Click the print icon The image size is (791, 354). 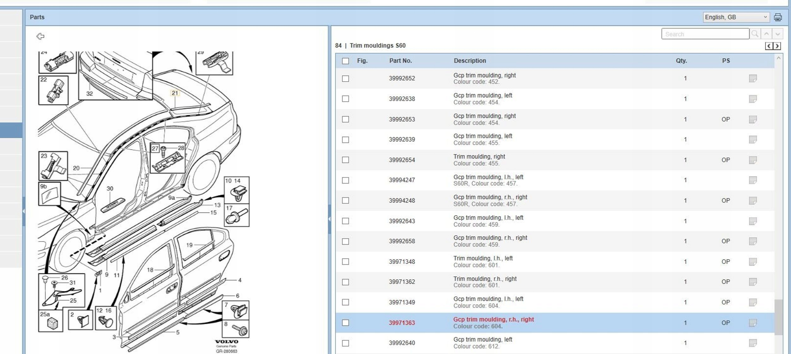777,17
